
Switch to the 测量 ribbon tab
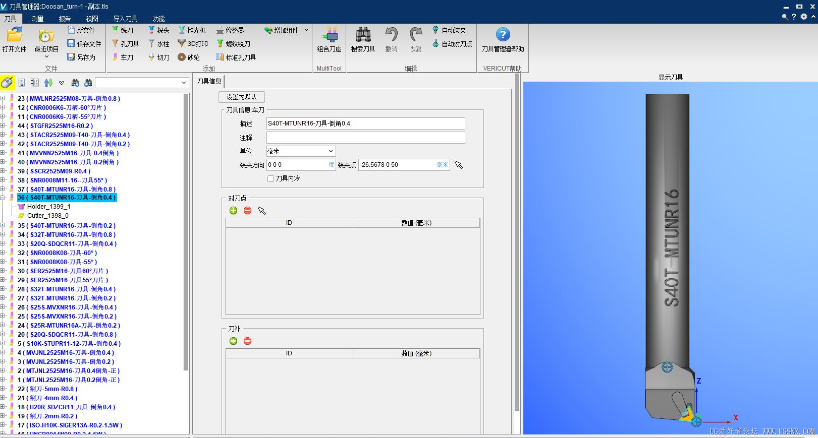pyautogui.click(x=37, y=19)
